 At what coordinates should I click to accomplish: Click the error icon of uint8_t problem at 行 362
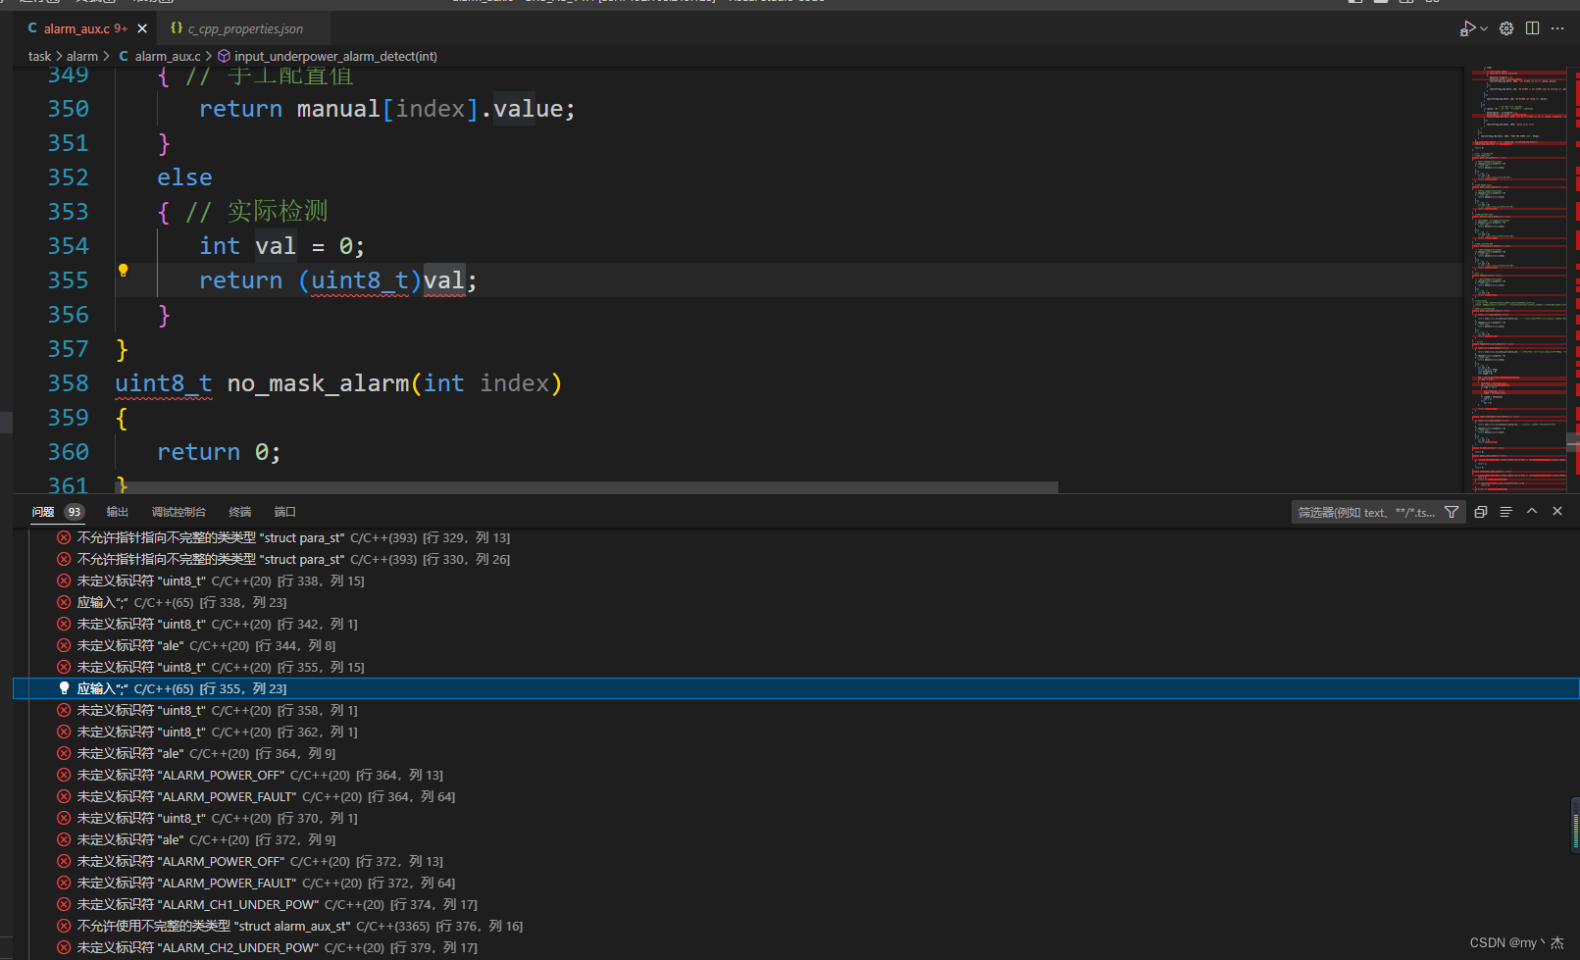64,732
